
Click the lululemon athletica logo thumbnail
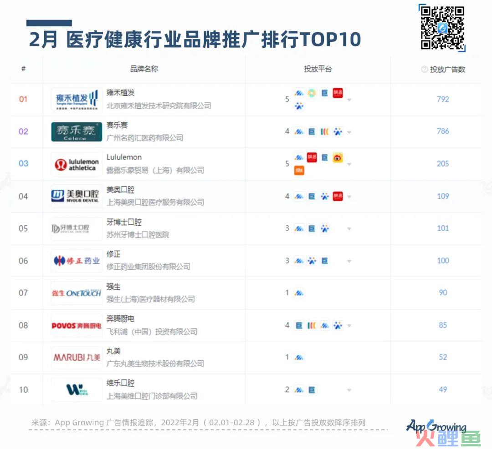[x=77, y=164]
